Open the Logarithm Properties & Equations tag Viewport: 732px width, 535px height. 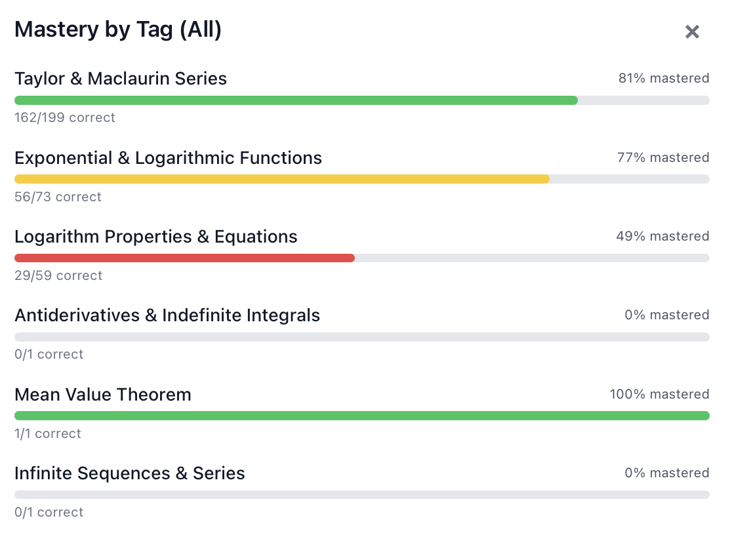[155, 237]
